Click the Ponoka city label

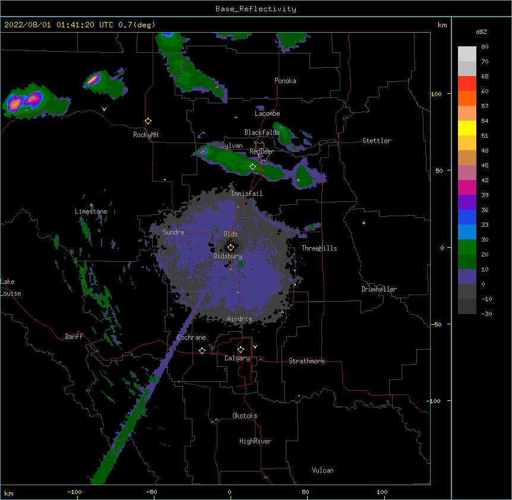[285, 81]
